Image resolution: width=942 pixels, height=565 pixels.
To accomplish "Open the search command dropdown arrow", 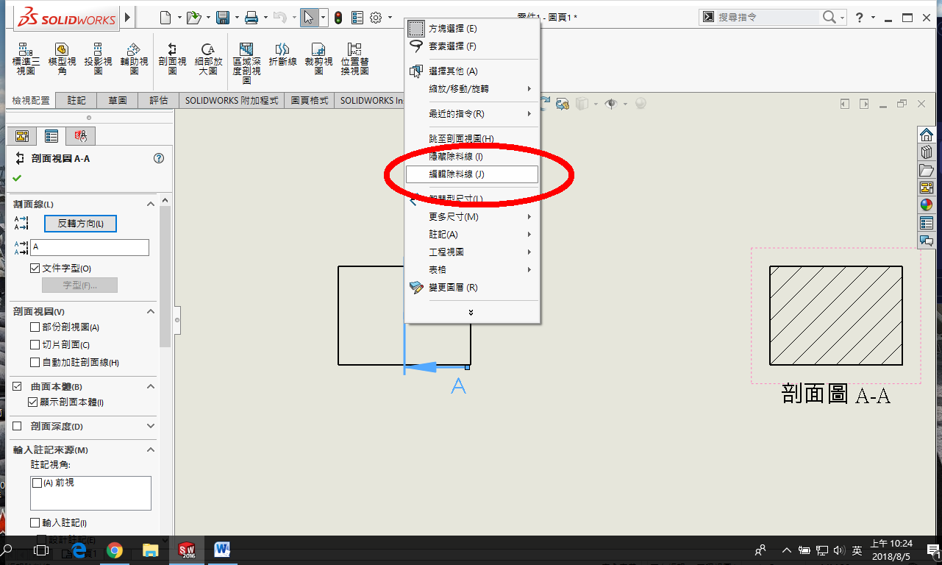I will click(x=843, y=17).
